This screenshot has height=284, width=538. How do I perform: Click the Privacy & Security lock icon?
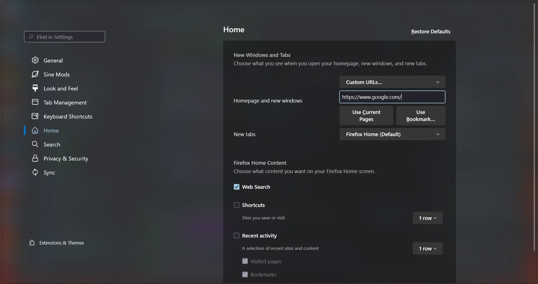click(35, 158)
